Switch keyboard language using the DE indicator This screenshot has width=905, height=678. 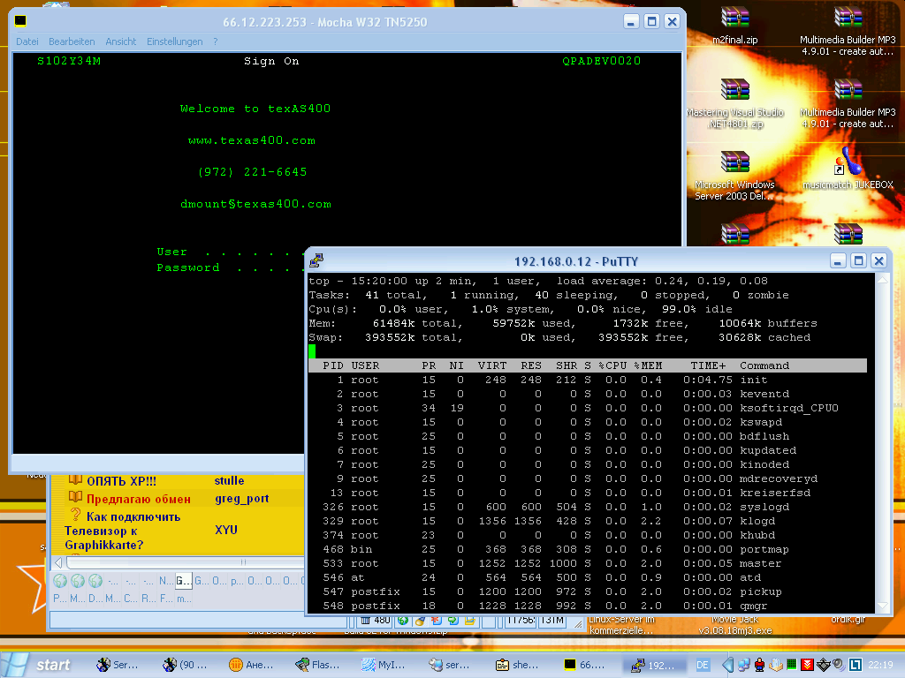703,665
